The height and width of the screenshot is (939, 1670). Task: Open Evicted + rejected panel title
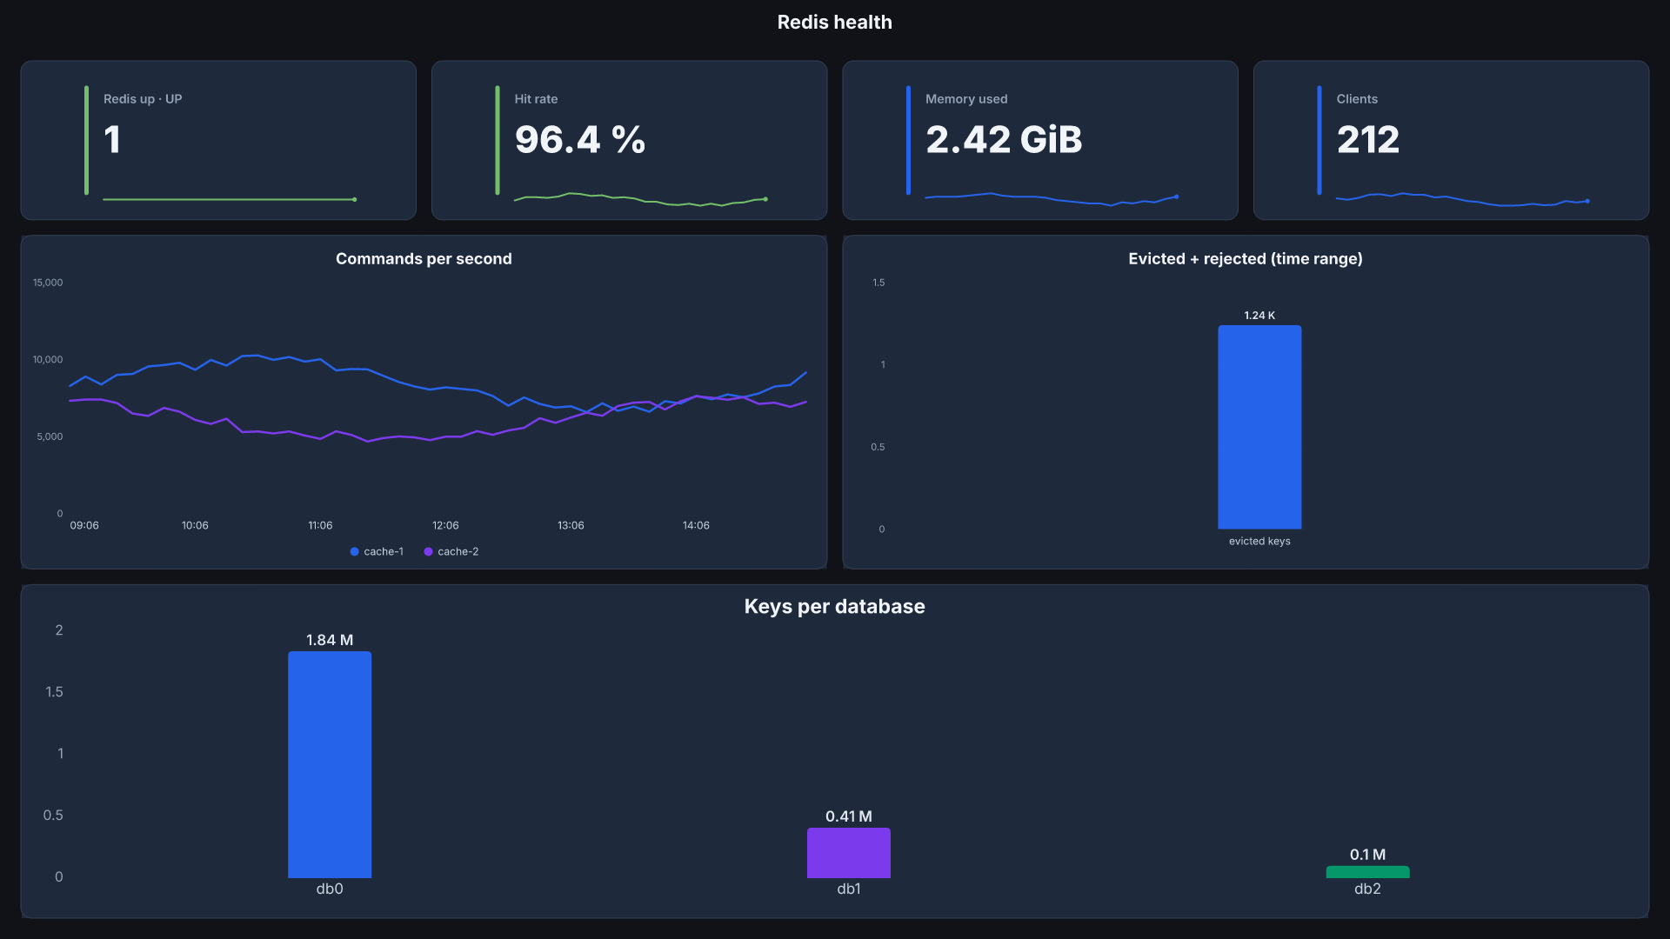tap(1246, 259)
